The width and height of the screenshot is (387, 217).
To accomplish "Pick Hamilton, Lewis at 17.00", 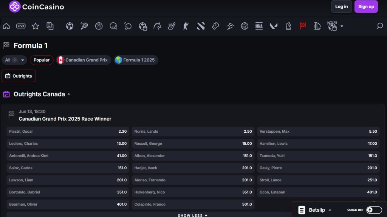I will (x=318, y=143).
